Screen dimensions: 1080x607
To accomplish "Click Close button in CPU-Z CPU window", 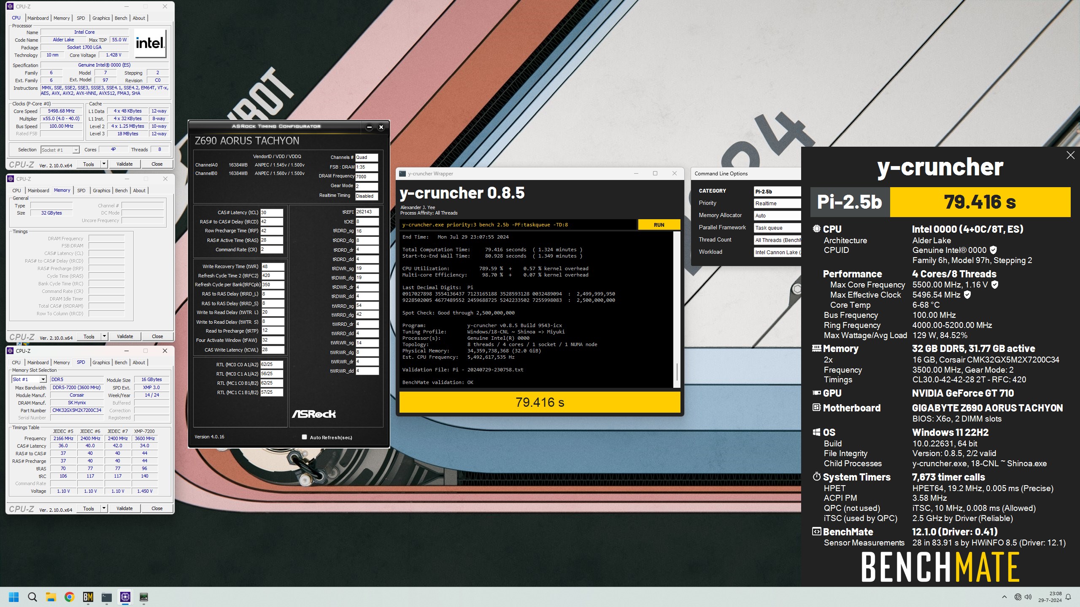I will [157, 164].
